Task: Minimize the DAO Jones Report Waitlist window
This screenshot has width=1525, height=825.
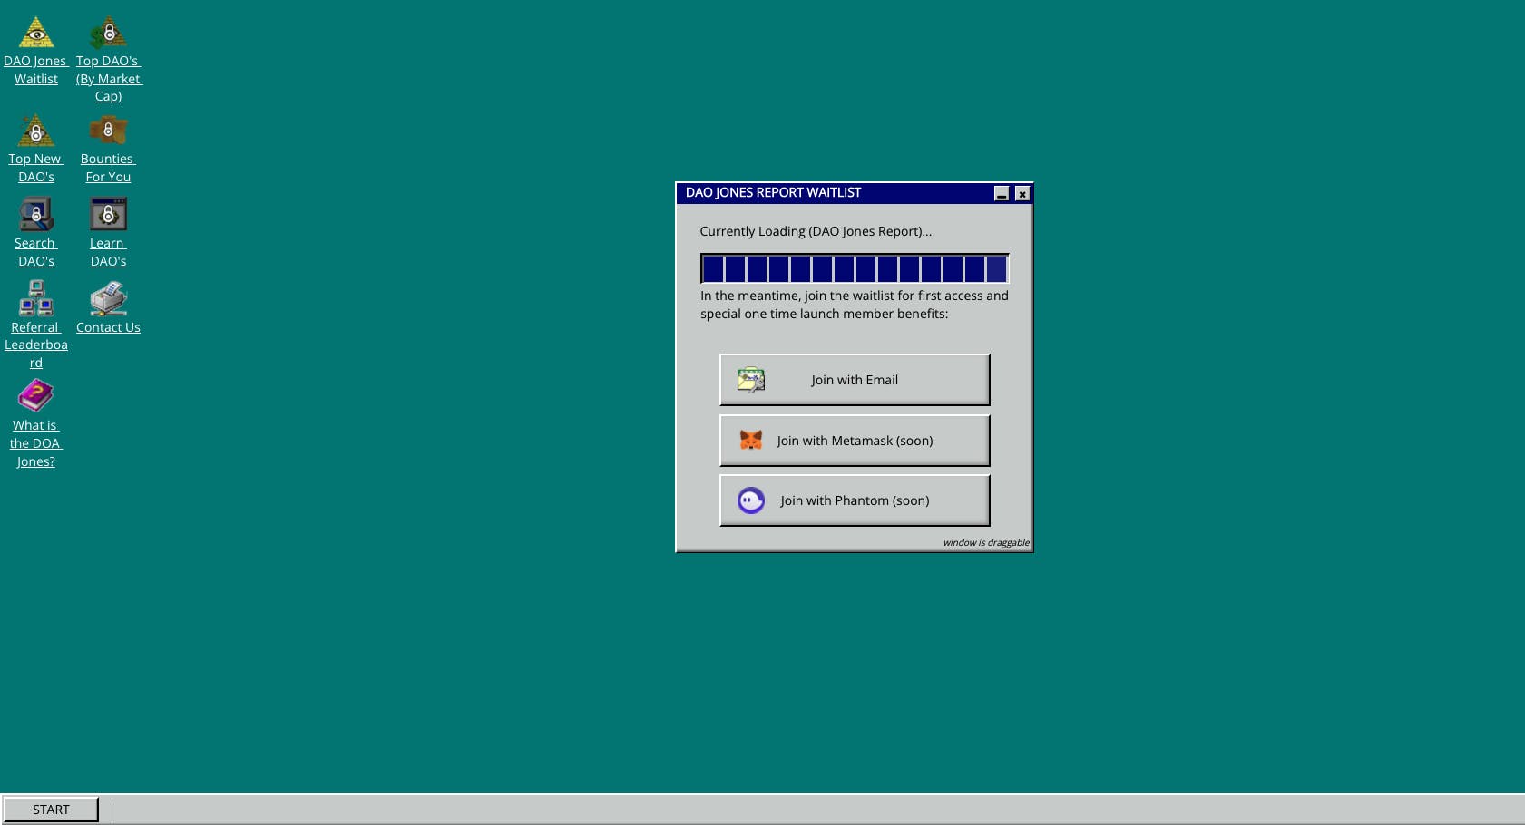Action: click(1002, 193)
